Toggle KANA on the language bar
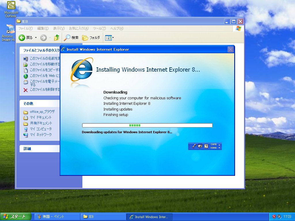This screenshot has width=295, height=221. pyautogui.click(x=213, y=148)
